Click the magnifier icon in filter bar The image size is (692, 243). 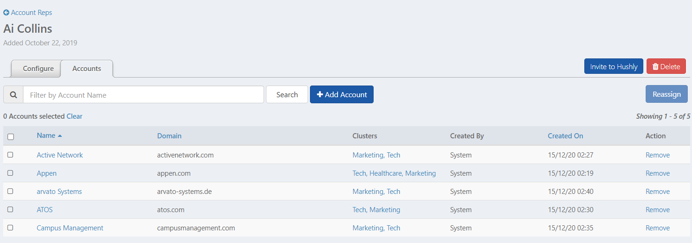[14, 95]
